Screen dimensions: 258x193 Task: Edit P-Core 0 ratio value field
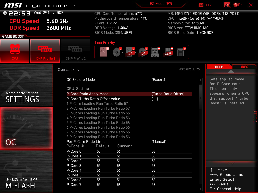153,151
